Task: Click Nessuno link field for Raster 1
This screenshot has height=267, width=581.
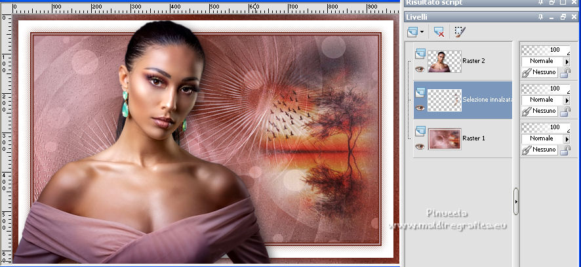Action: (544, 150)
